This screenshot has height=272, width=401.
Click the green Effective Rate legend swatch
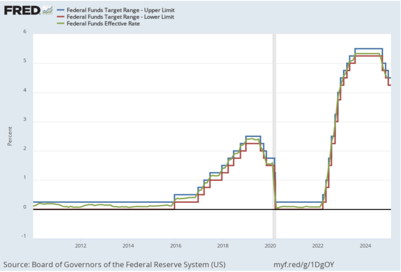click(61, 23)
